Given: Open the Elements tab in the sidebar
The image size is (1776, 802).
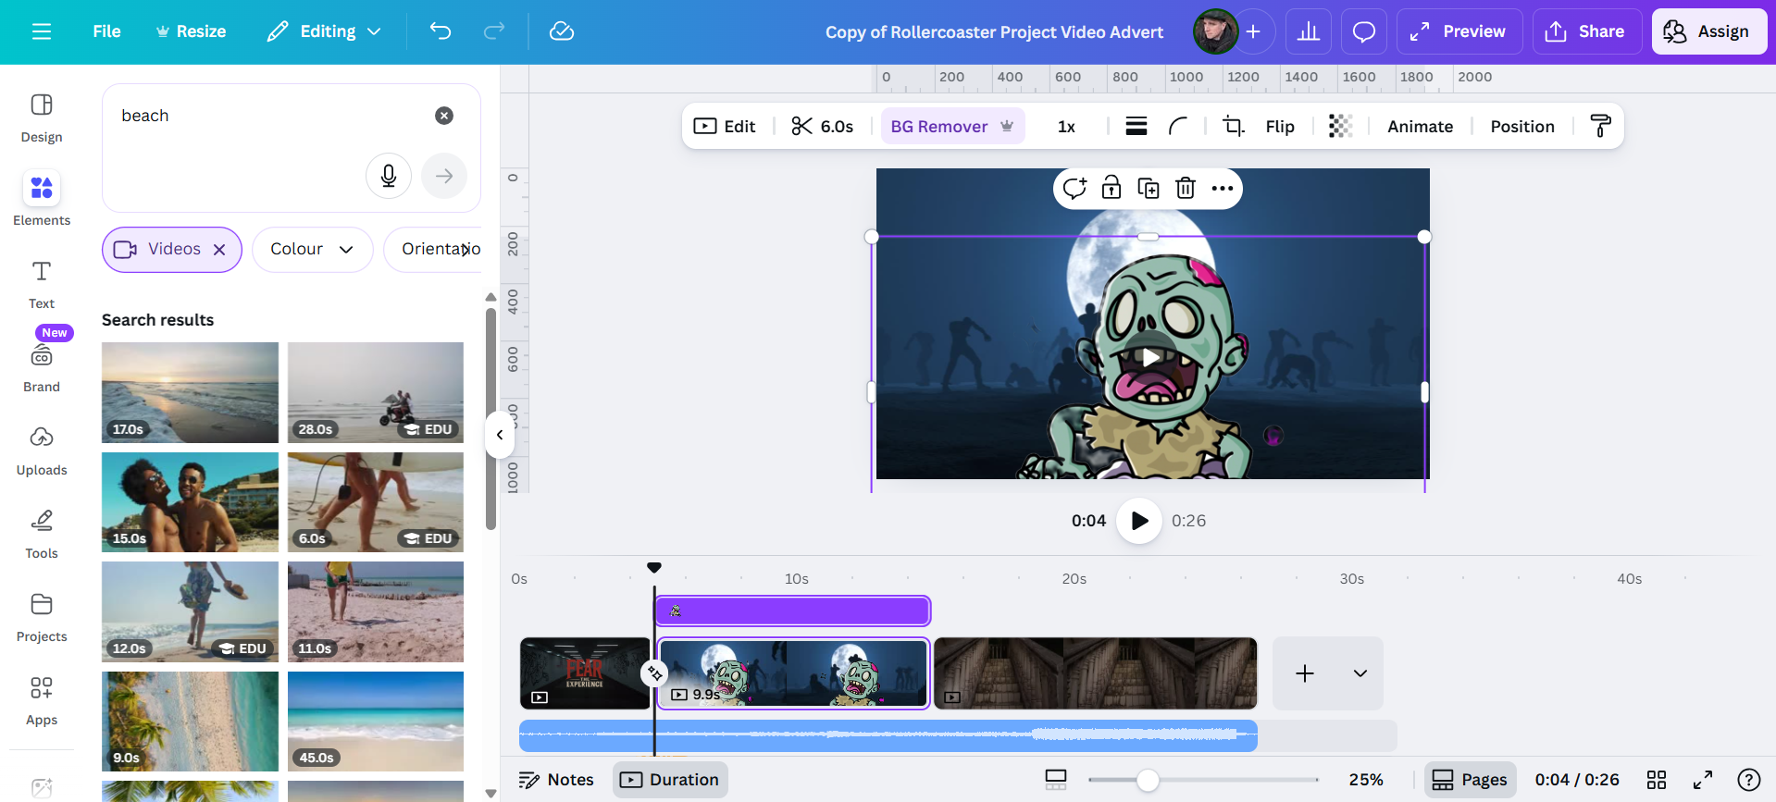Looking at the screenshot, I should point(42,198).
